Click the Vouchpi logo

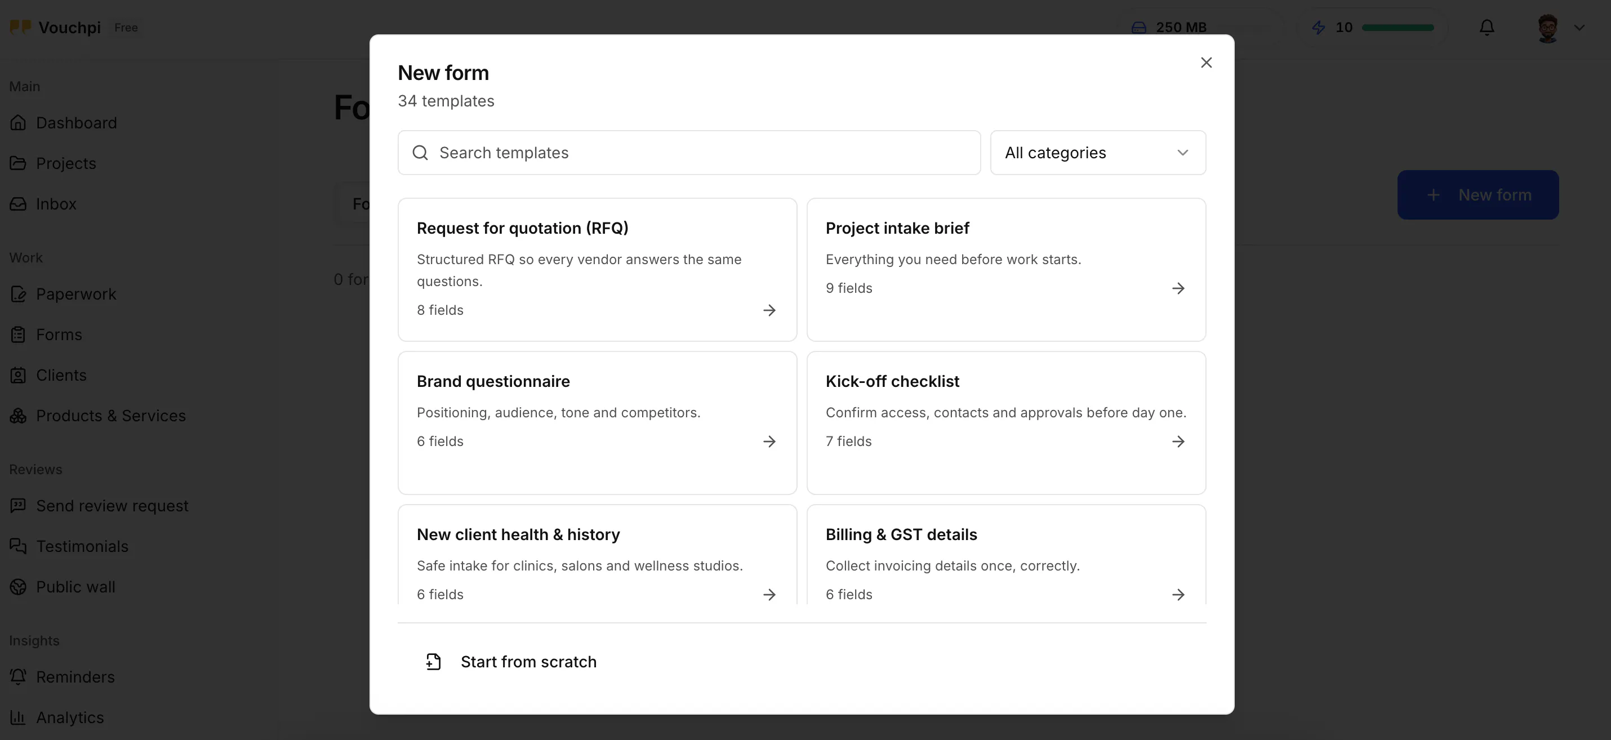[x=21, y=27]
